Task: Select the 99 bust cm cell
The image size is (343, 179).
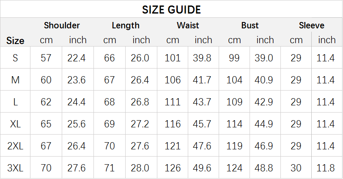Action: (x=234, y=58)
